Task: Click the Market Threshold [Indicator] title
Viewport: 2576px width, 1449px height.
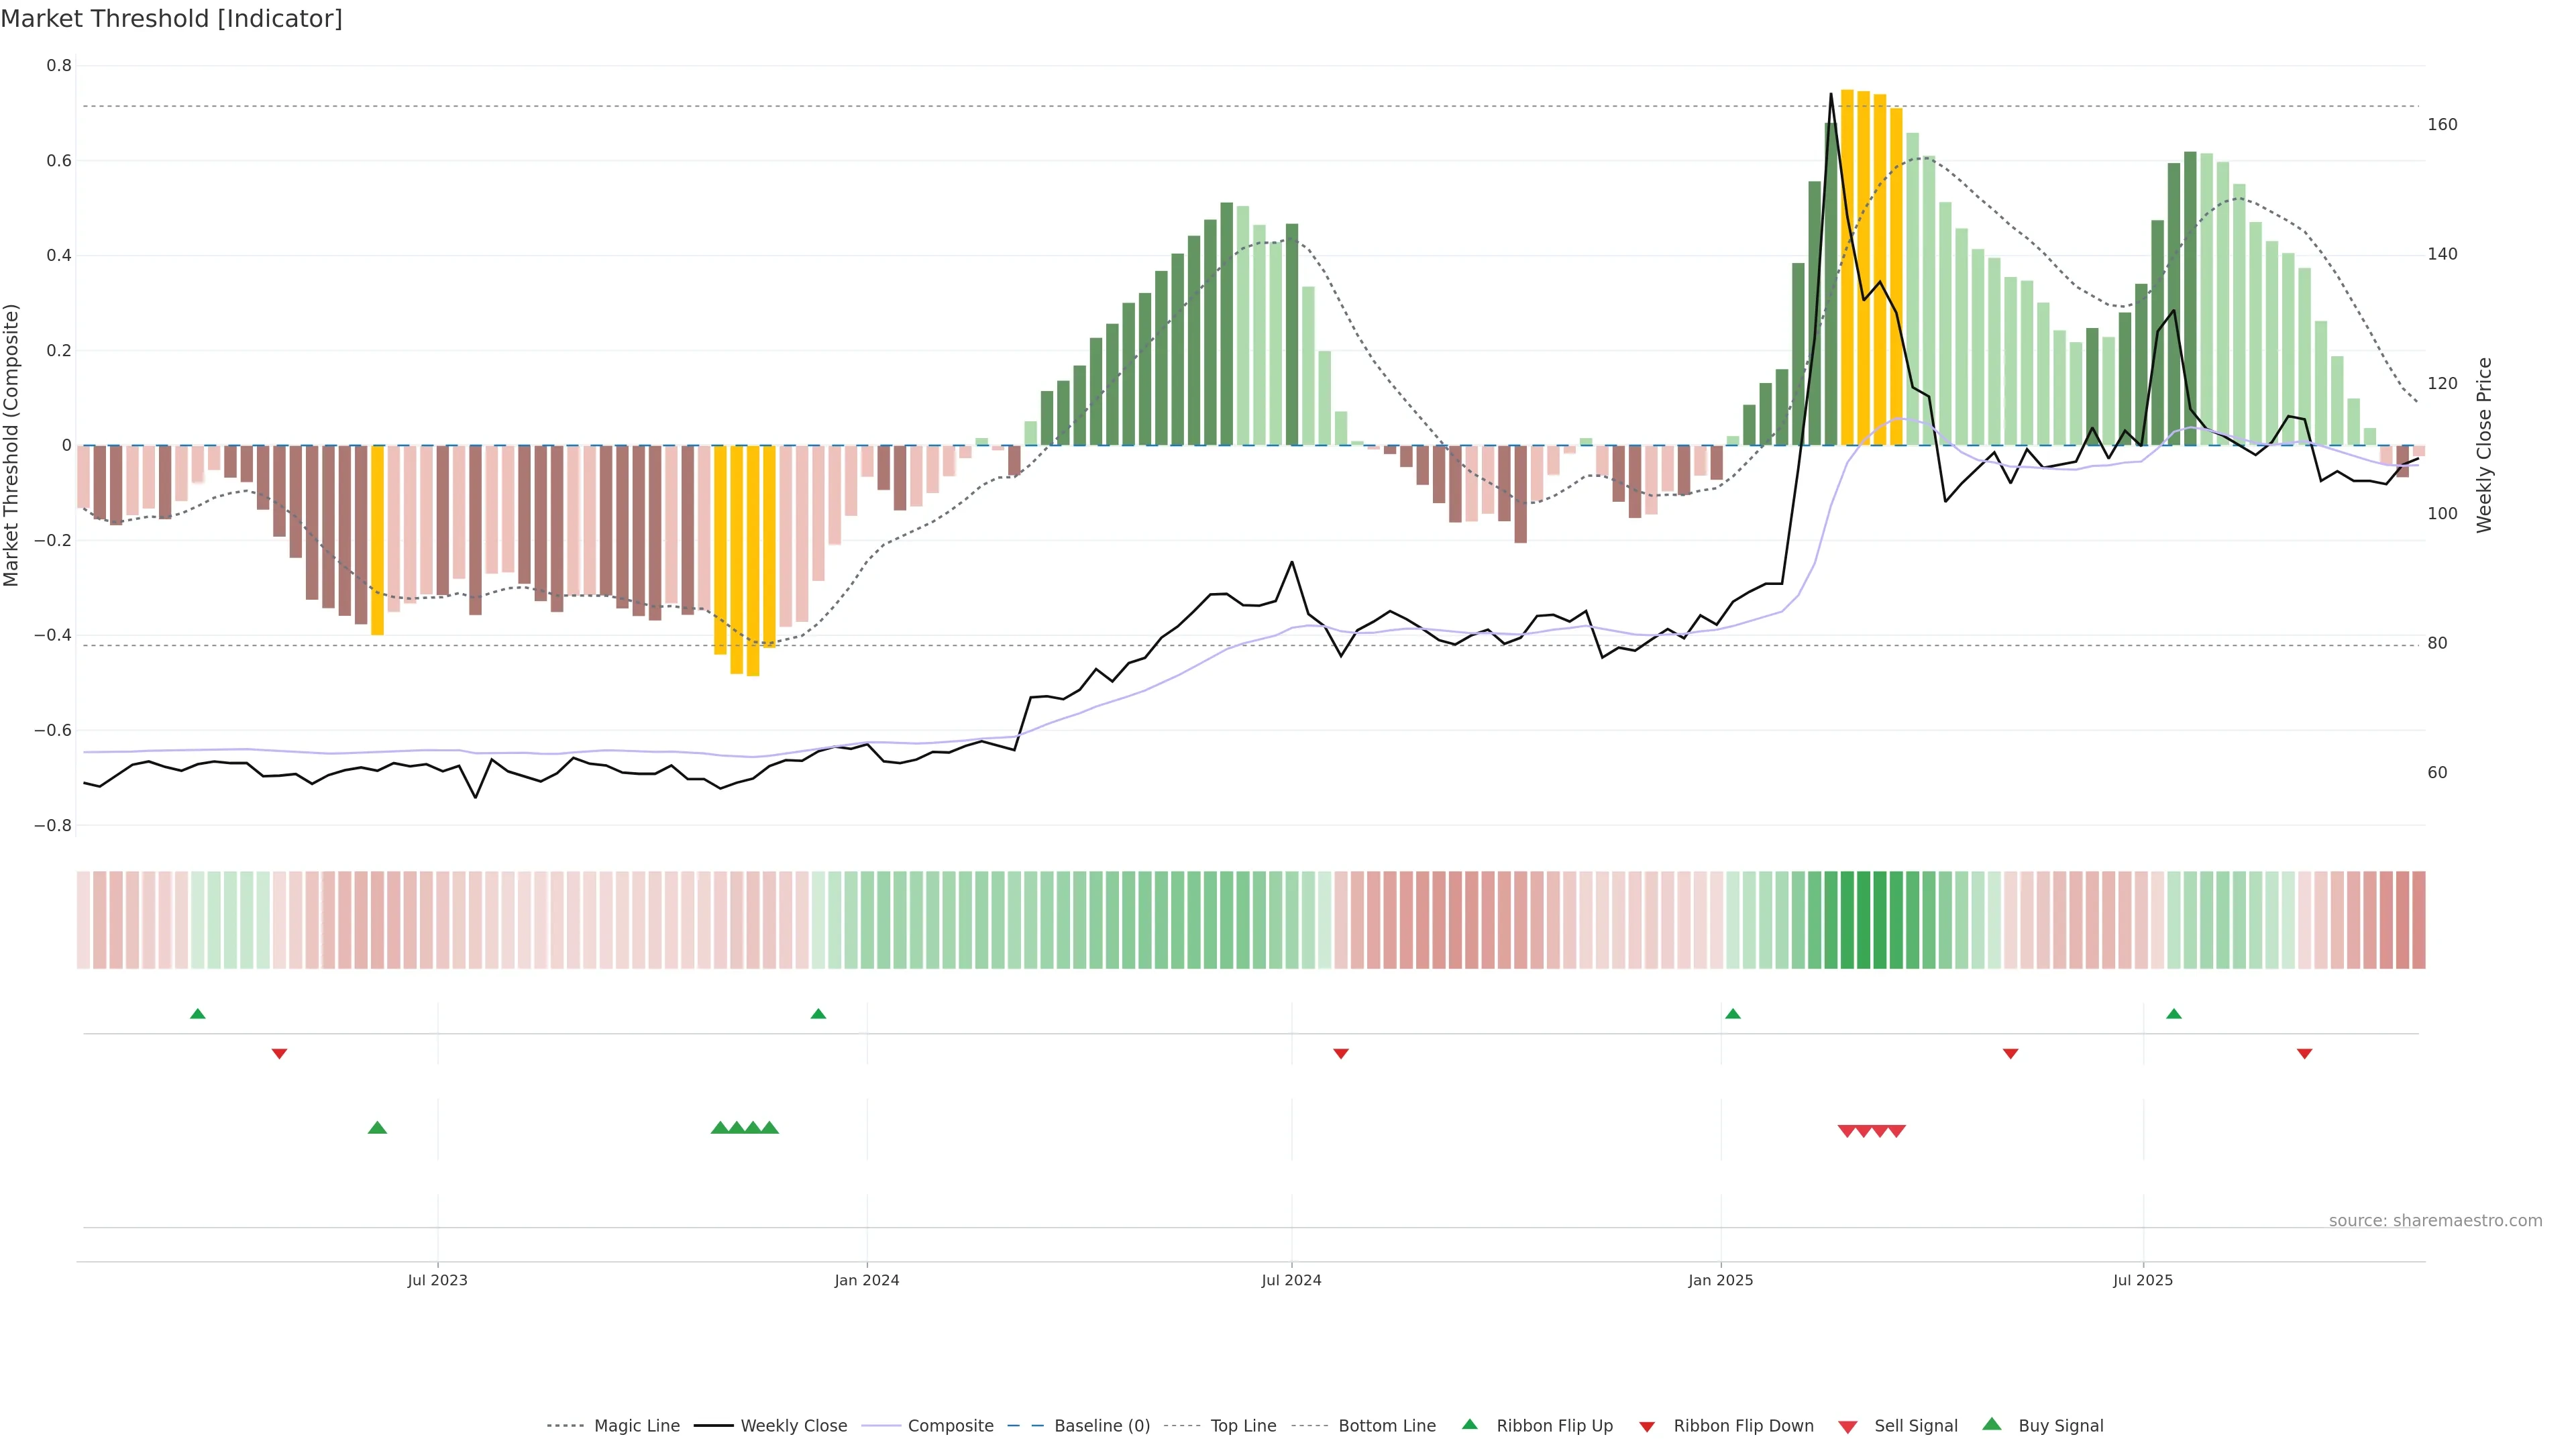Action: 171,19
